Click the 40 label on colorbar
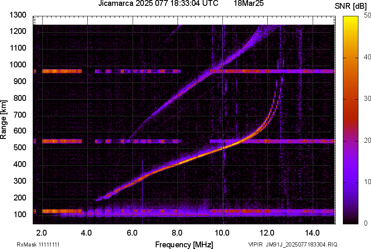371x249 pixels. click(x=367, y=57)
